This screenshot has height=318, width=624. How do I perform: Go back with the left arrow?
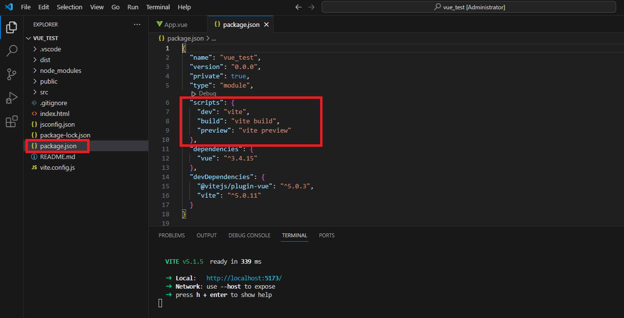(x=299, y=7)
